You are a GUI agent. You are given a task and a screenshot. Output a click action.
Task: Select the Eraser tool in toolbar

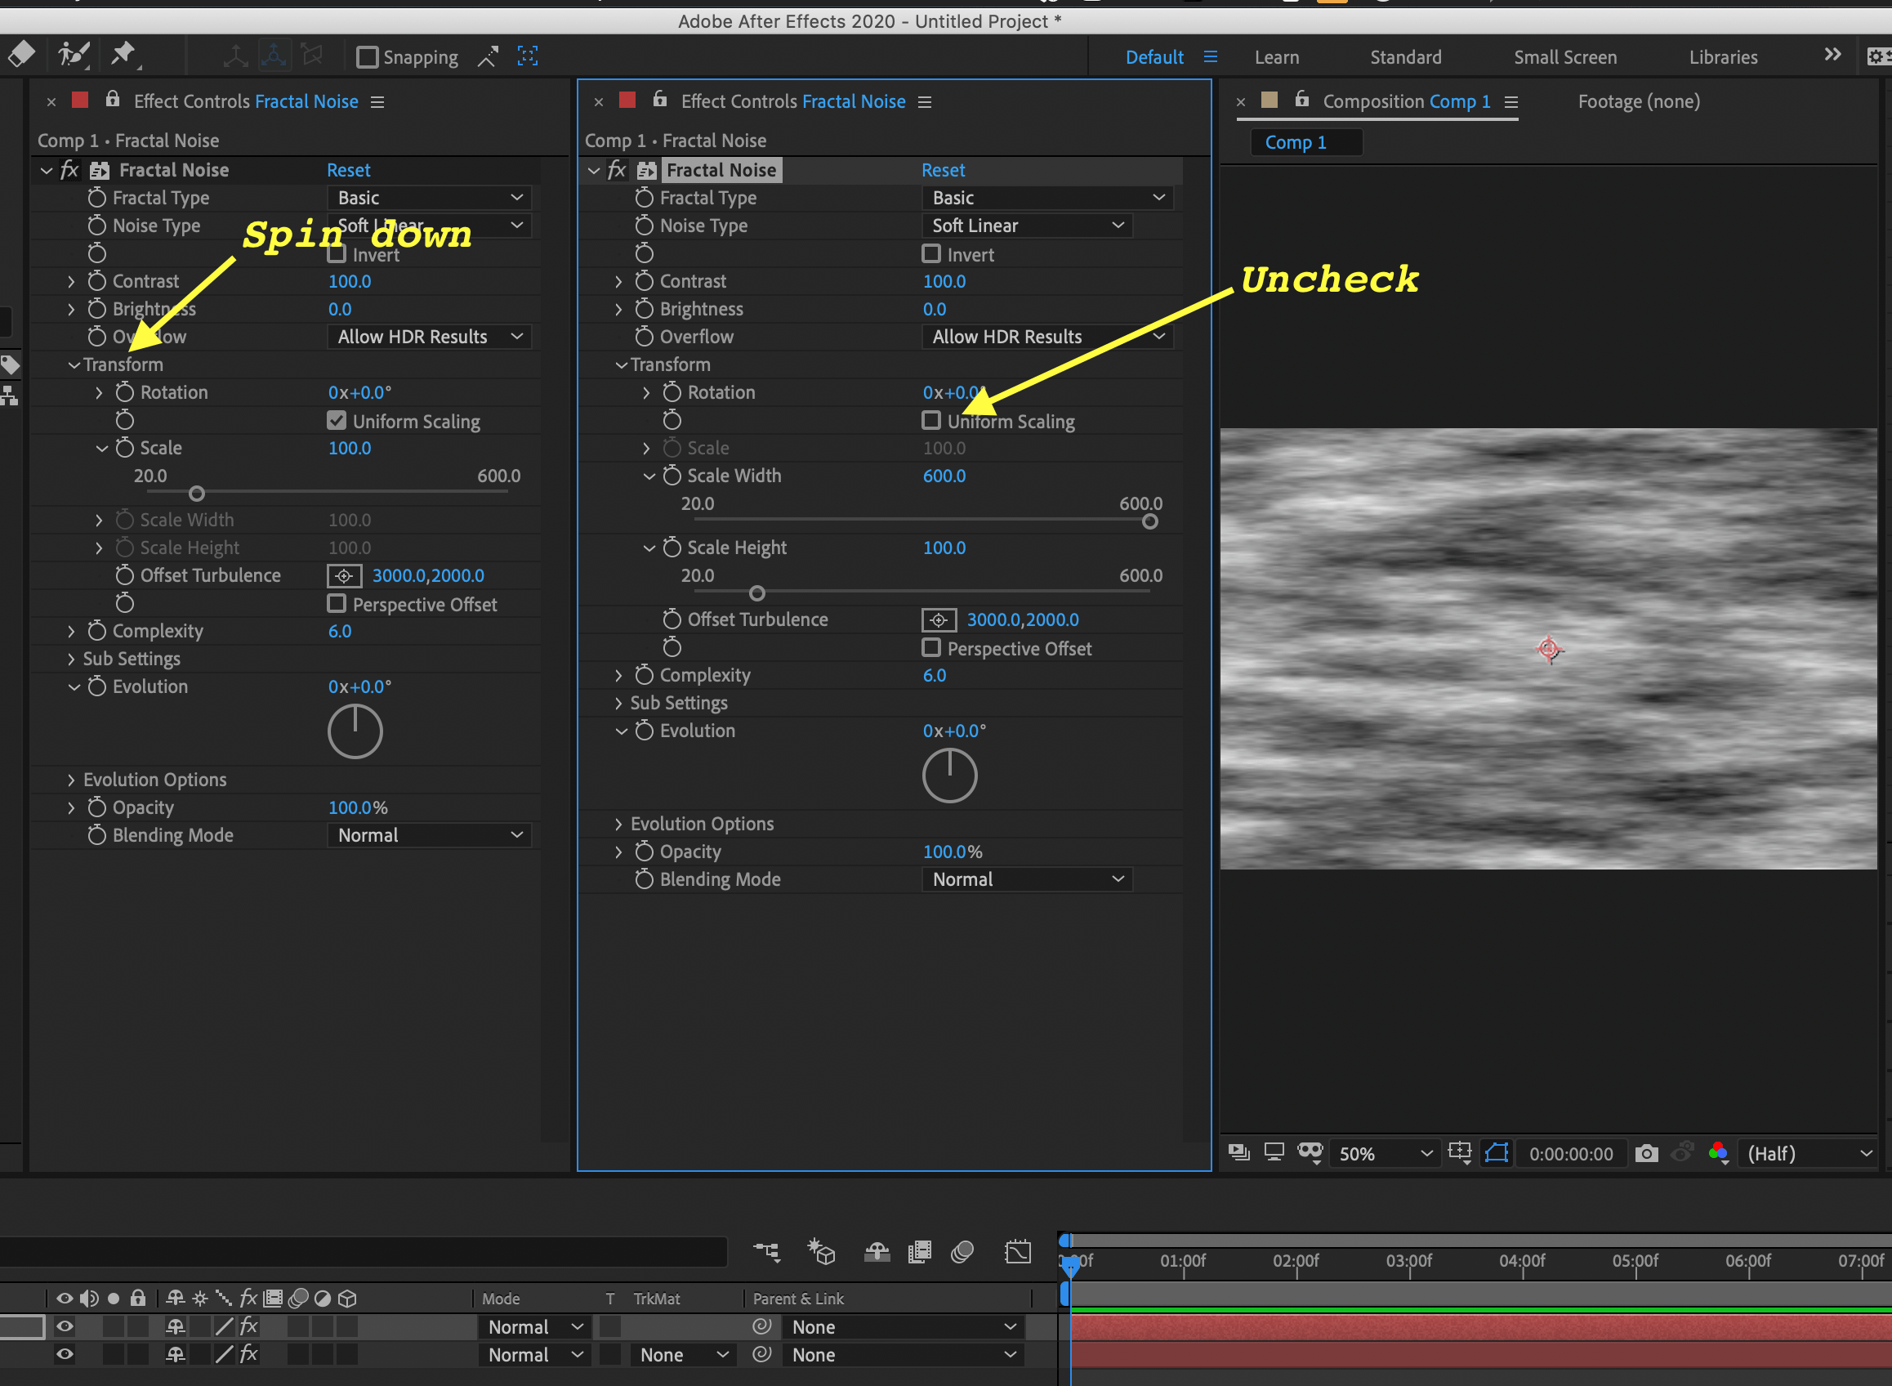pyautogui.click(x=21, y=56)
